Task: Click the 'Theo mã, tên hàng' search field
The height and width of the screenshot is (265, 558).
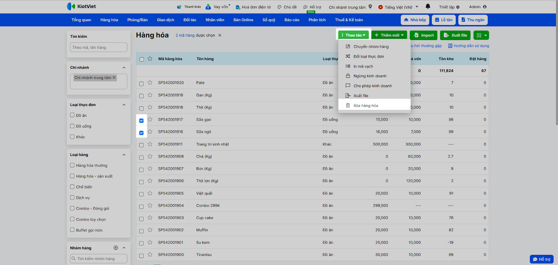Action: [99, 47]
